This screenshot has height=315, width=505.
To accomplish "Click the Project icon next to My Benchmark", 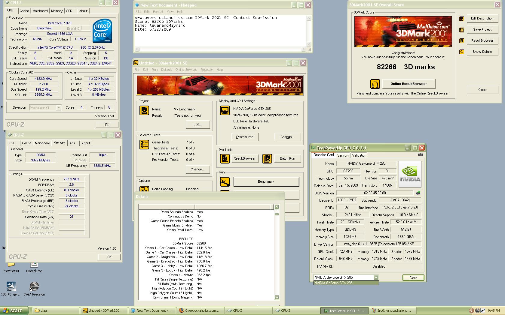I will pos(144,110).
